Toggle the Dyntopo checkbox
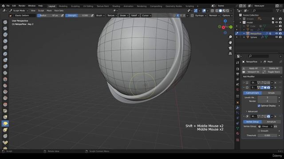 coord(192,15)
